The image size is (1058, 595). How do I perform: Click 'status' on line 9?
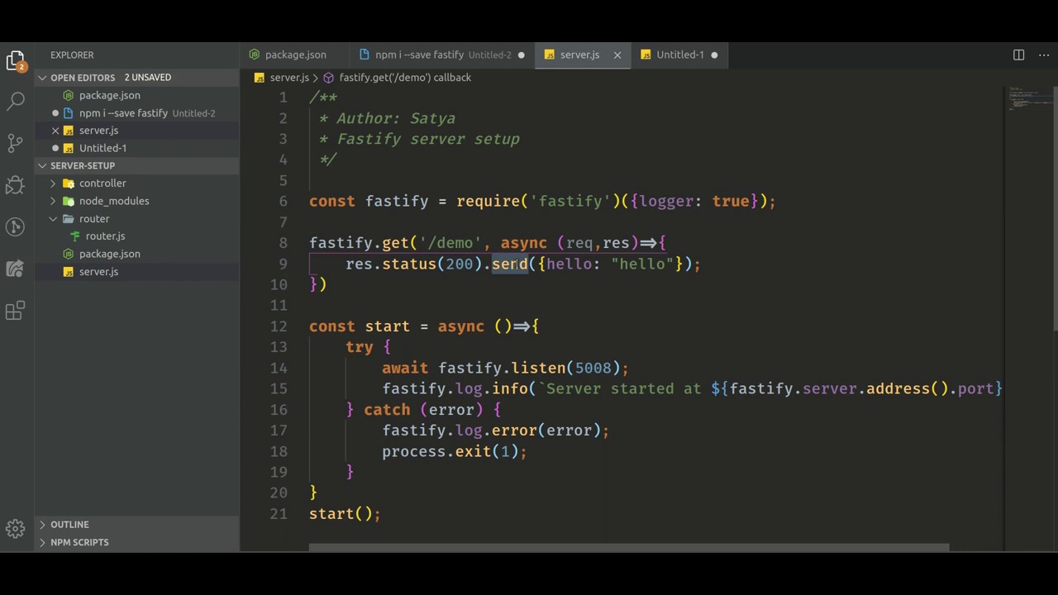click(409, 264)
